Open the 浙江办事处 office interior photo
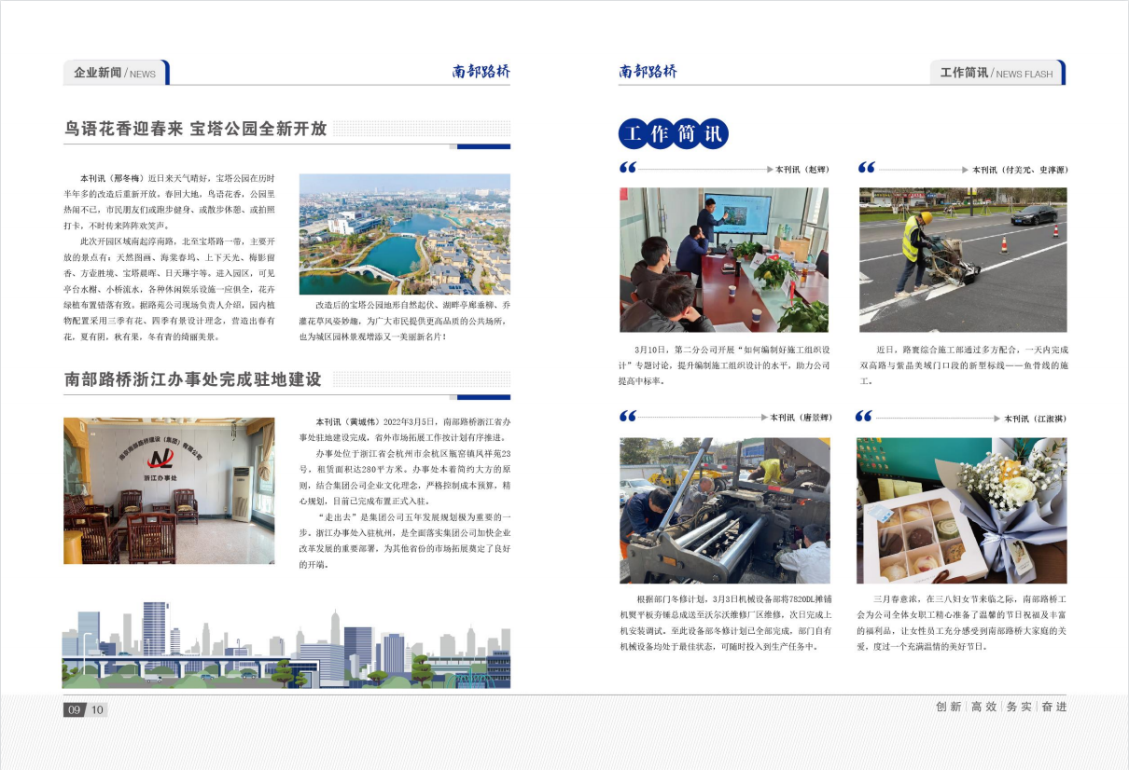The height and width of the screenshot is (770, 1129). (169, 490)
